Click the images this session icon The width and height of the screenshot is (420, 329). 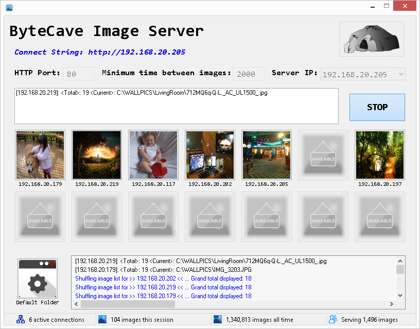(x=102, y=319)
